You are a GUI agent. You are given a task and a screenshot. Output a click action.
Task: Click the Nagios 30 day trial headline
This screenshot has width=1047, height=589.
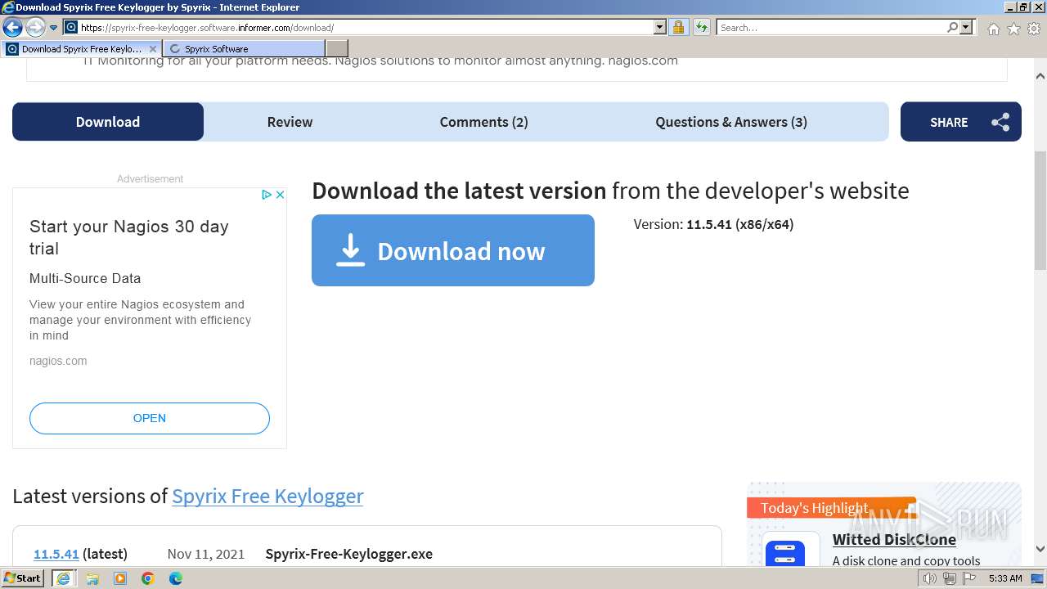click(x=129, y=237)
